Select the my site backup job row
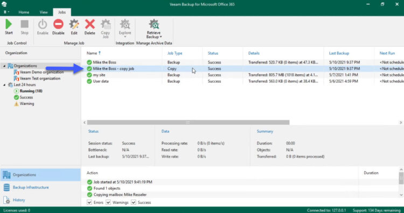The height and width of the screenshot is (213, 404). (242, 75)
